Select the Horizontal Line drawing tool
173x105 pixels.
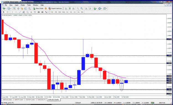(x=16, y=12)
